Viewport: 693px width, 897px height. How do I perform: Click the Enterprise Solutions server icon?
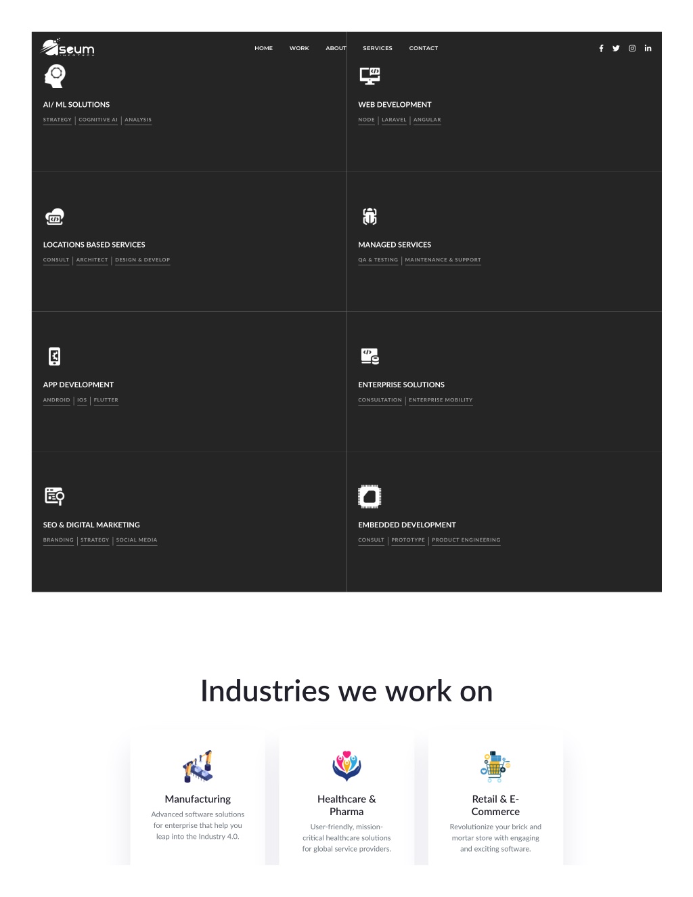pos(370,356)
